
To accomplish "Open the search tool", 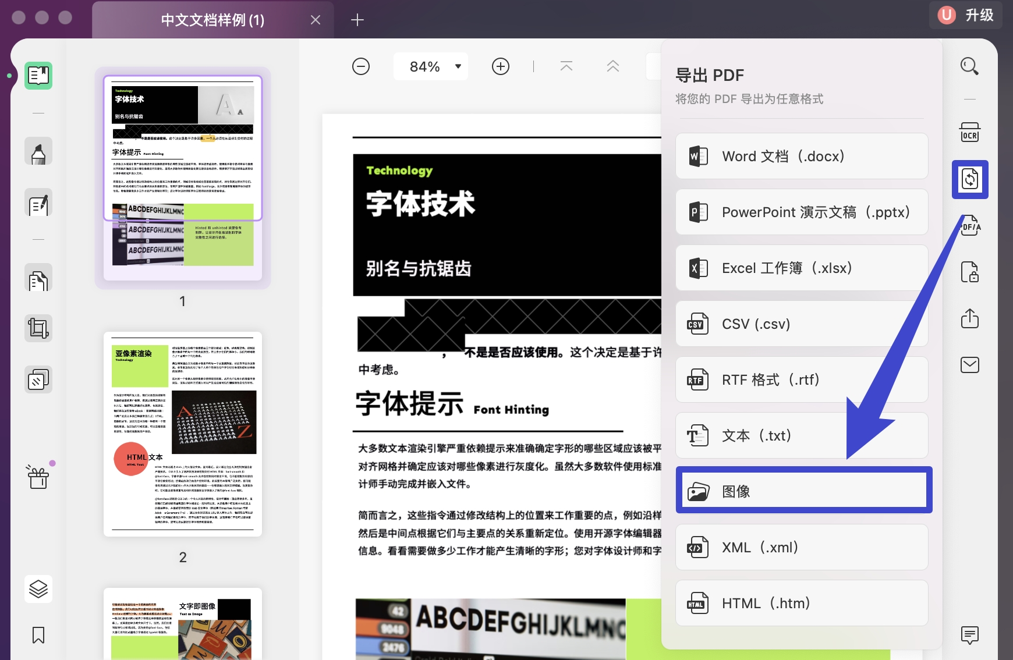I will click(968, 66).
